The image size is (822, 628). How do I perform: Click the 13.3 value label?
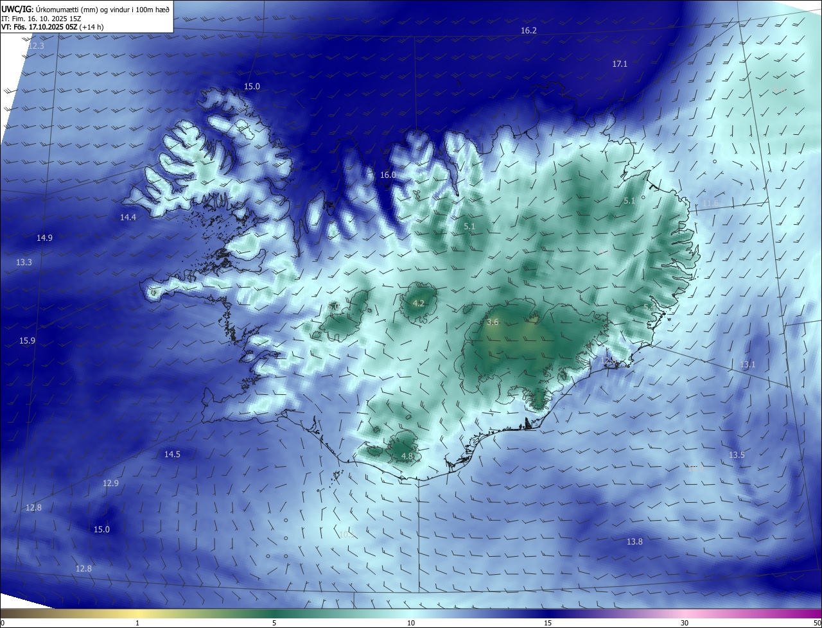(x=24, y=263)
